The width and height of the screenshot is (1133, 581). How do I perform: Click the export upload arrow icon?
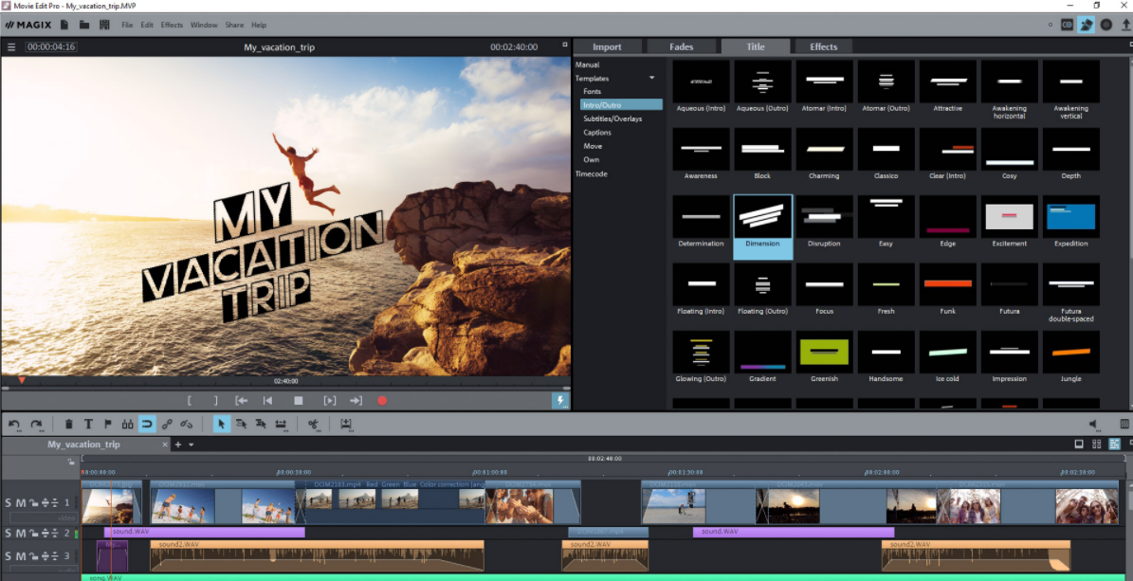1125,25
